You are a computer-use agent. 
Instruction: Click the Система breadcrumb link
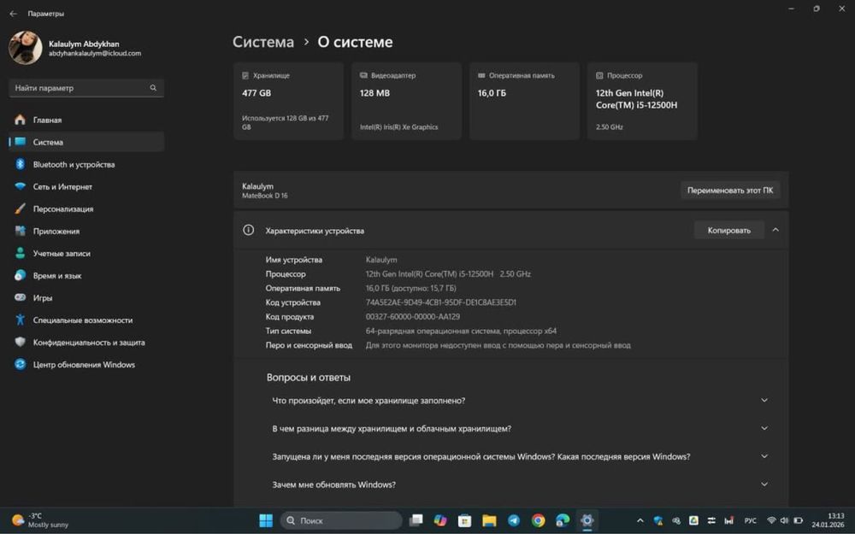pyautogui.click(x=262, y=42)
